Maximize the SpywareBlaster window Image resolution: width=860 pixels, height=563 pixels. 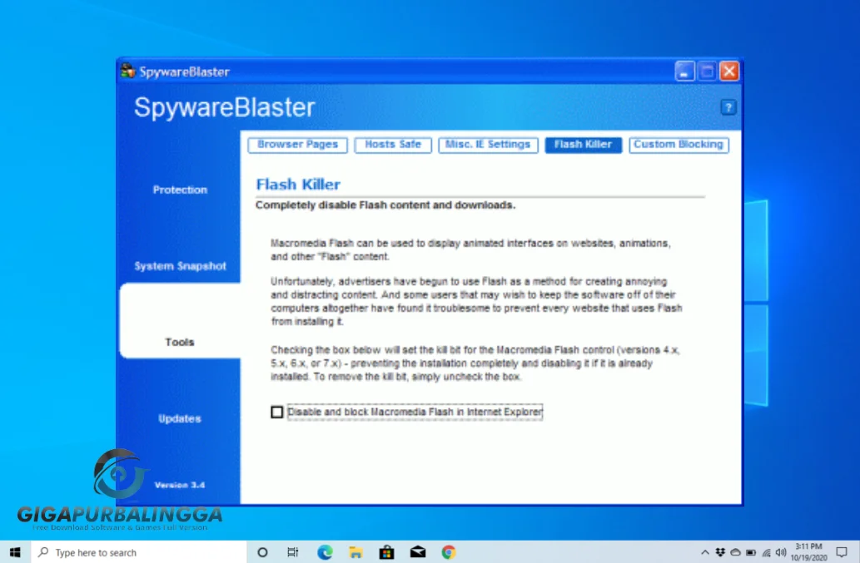click(707, 72)
